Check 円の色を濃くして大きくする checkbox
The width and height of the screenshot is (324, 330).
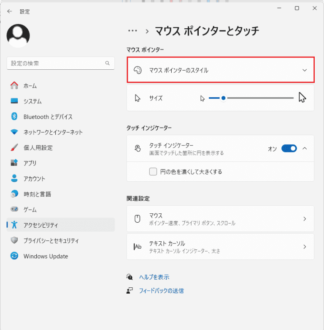pos(153,172)
